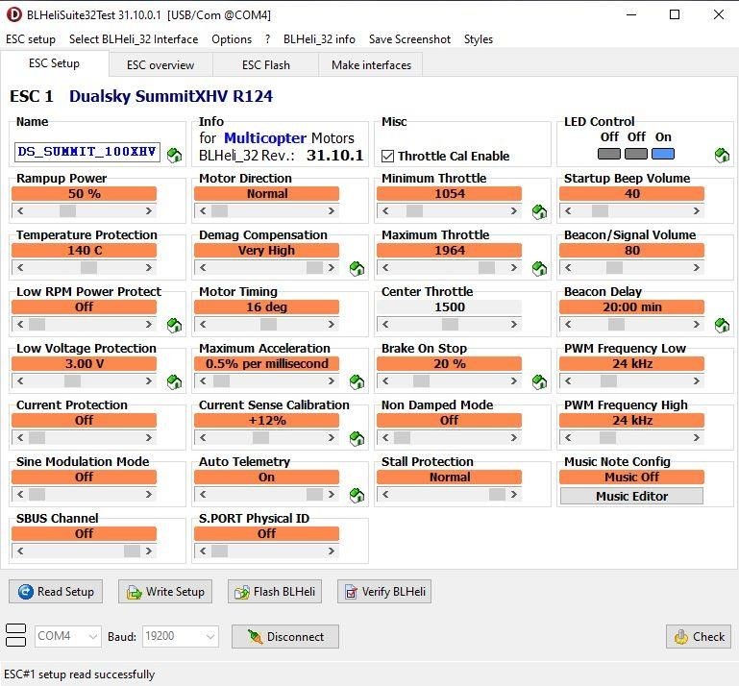Open the Music Editor button
The image size is (739, 686).
tap(631, 496)
